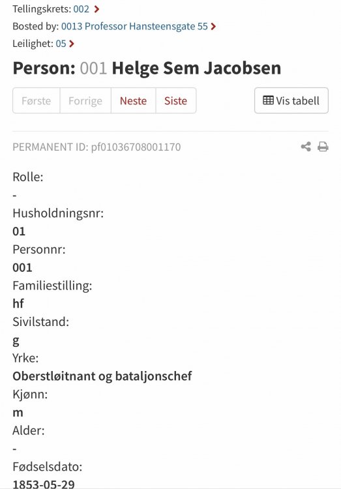Click the Helge Sem Jacobsen person heading
The height and width of the screenshot is (489, 341).
196,68
